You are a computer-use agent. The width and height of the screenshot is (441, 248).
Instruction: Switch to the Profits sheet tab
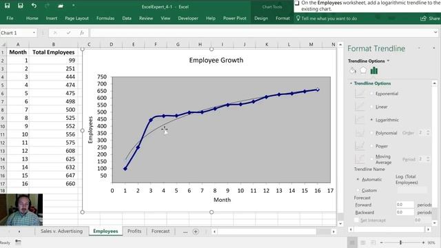click(x=134, y=231)
